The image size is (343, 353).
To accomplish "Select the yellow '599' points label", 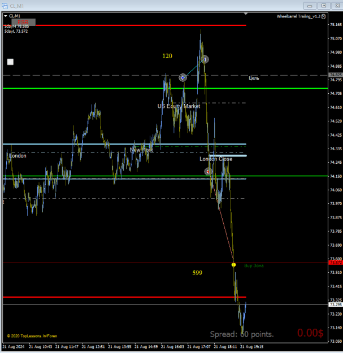I will click(x=197, y=273).
